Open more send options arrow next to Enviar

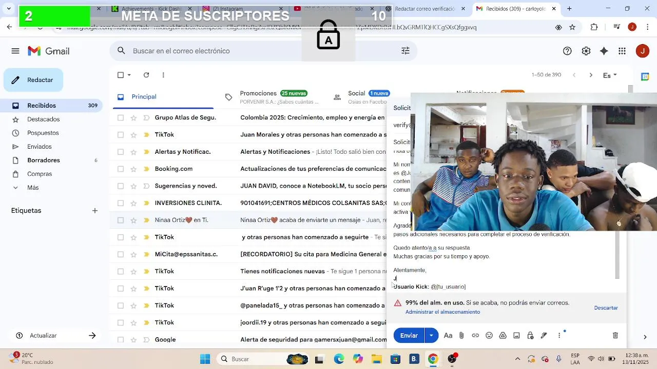[431, 335]
